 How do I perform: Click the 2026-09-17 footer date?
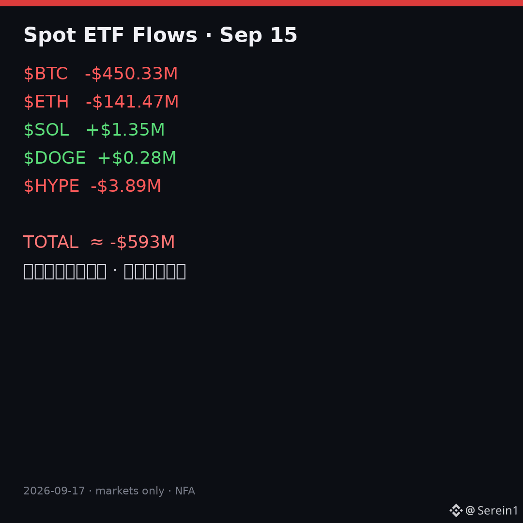tap(54, 491)
